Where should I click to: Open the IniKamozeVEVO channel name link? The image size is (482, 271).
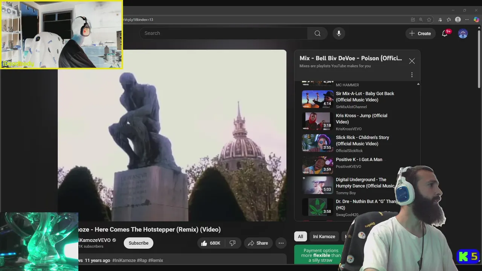click(95, 240)
